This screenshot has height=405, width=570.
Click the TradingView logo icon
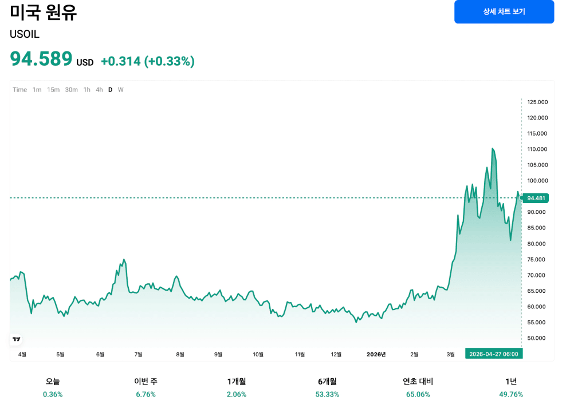[x=17, y=339]
